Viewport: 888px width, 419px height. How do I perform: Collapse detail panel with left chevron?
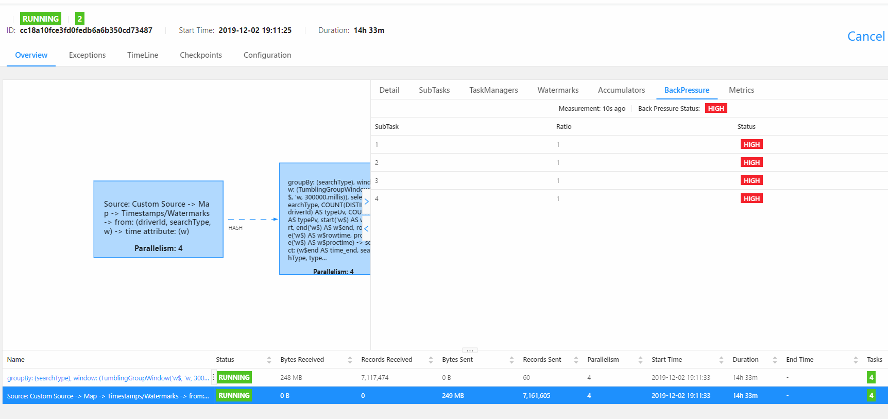click(x=366, y=228)
